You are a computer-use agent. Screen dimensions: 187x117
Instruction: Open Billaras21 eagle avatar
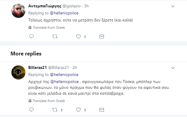[18, 72]
